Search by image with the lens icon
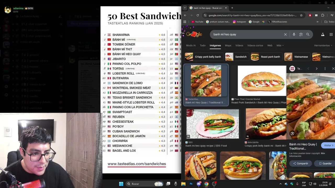Screen dimensions: 335x188 301,34
